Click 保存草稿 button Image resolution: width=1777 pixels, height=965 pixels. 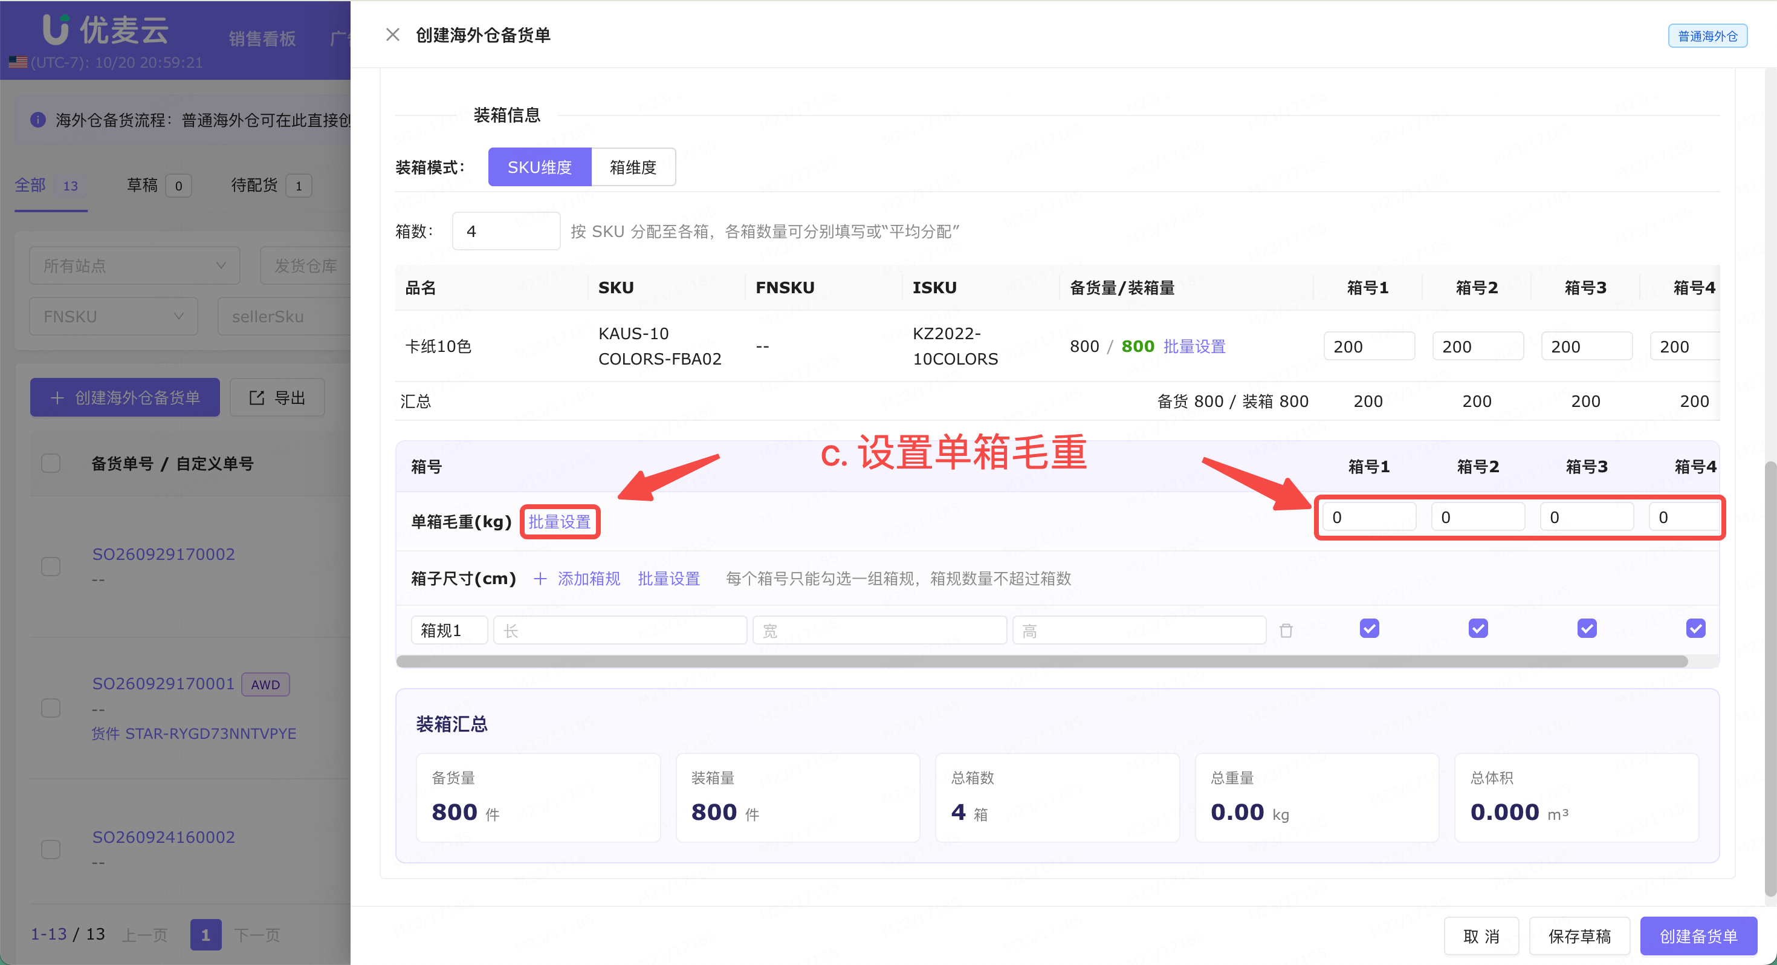(x=1580, y=936)
